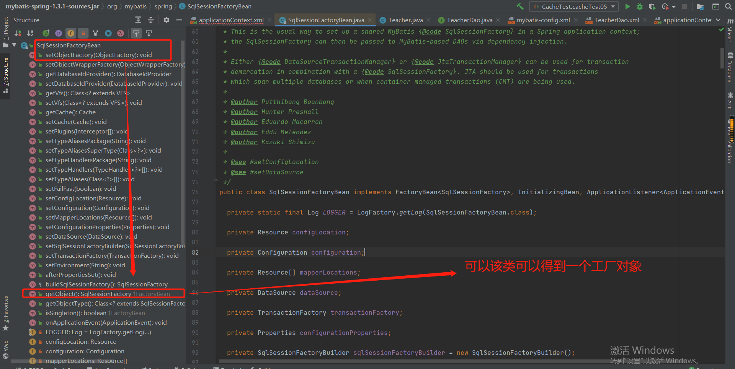The height and width of the screenshot is (369, 735).
Task: Show hidden editor tabs with the chevron
Action: (x=718, y=20)
